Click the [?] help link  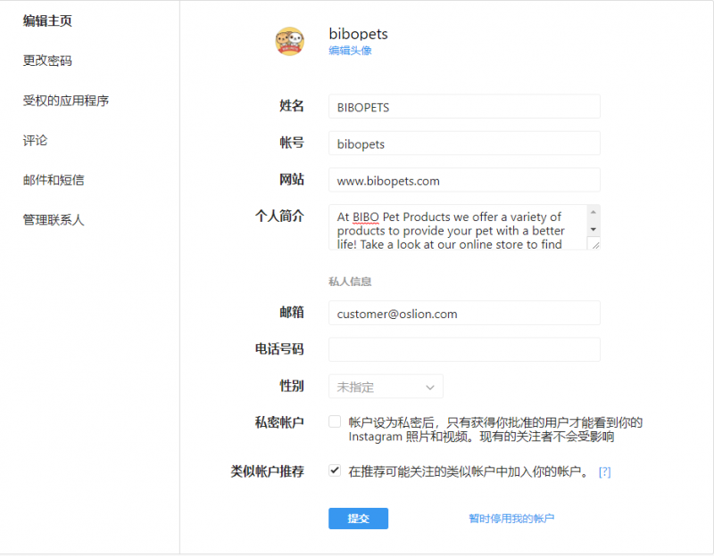click(604, 471)
